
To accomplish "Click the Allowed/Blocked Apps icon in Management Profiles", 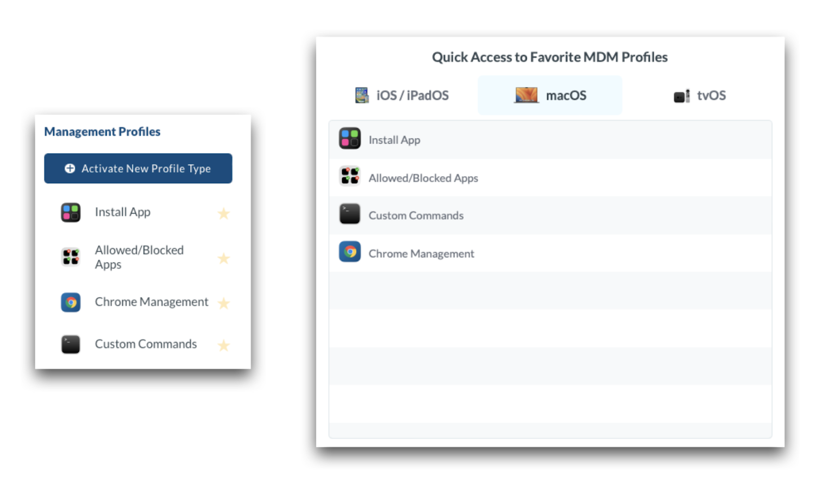I will coord(70,257).
